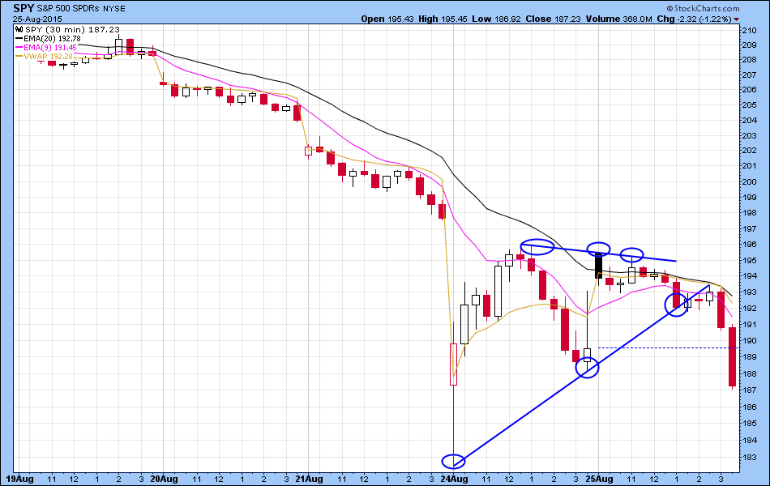This screenshot has width=770, height=486.
Task: Click the 205 price label on right axis
Action: click(750, 105)
